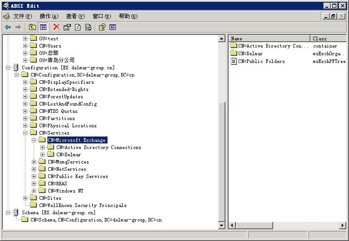Screen dimensions: 349x241
Task: Expand CN=Active Directory Connections tree node
Action: tap(43, 147)
